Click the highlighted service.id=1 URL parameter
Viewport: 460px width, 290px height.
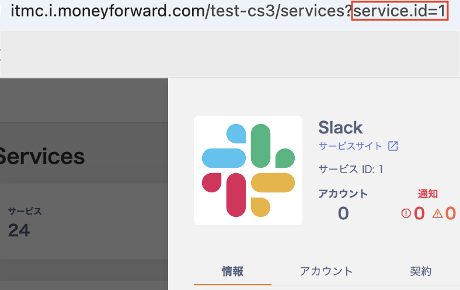(400, 11)
